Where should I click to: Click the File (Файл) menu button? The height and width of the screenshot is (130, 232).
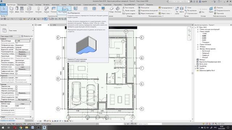[x=3, y=5]
